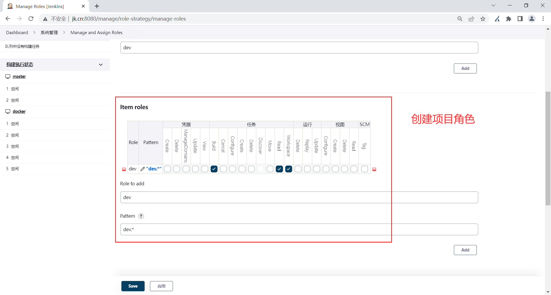Viewport: 551px width, 295px height.
Task: Go to Dashboard breadcrumb
Action: [x=17, y=32]
